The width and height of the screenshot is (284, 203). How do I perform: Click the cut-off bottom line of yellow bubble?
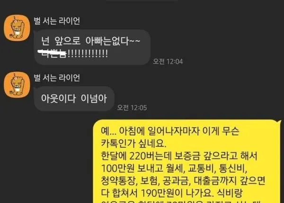pyautogui.click(x=181, y=202)
